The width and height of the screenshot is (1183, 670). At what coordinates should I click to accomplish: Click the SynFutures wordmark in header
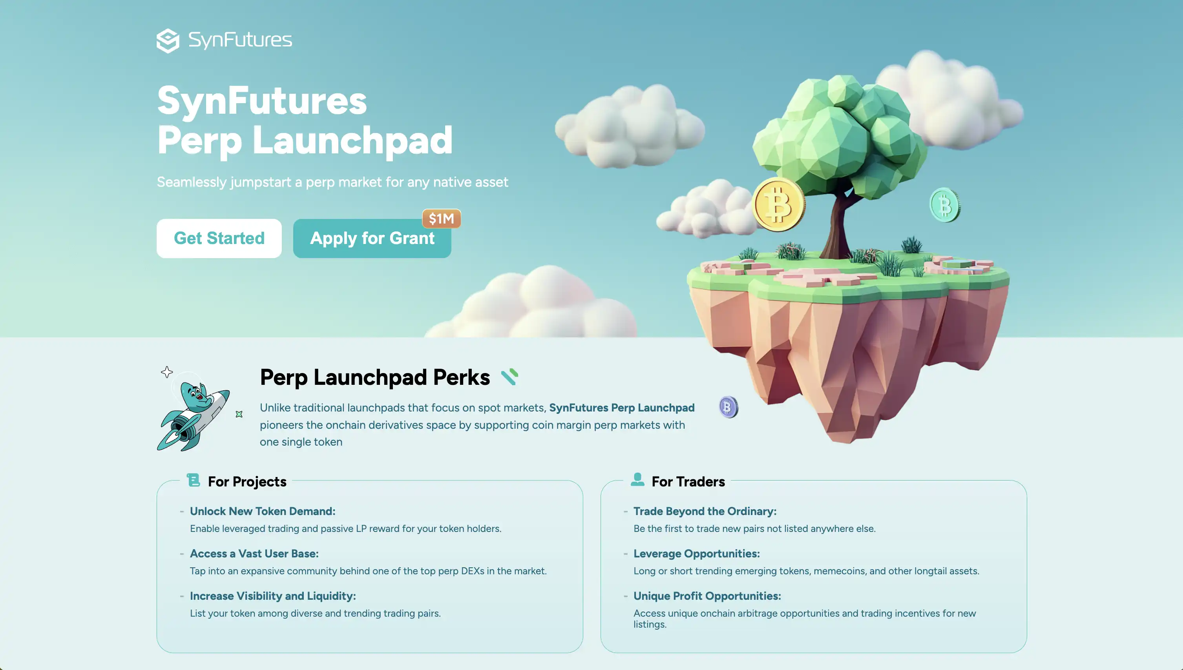[240, 40]
